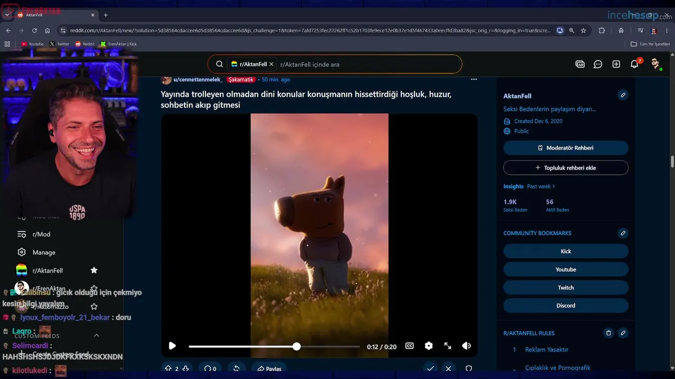Favorite r/razorrazzo with the star
Viewport: 675px width, 379px height.
(x=94, y=306)
